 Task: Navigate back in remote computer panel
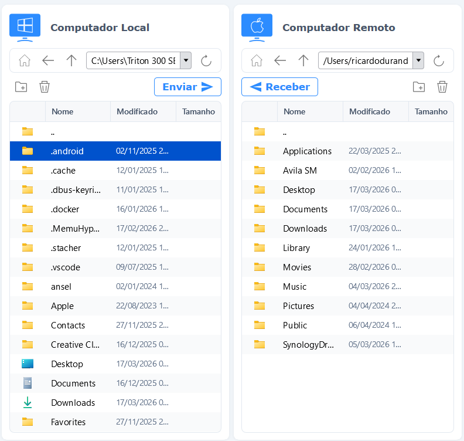coord(280,61)
